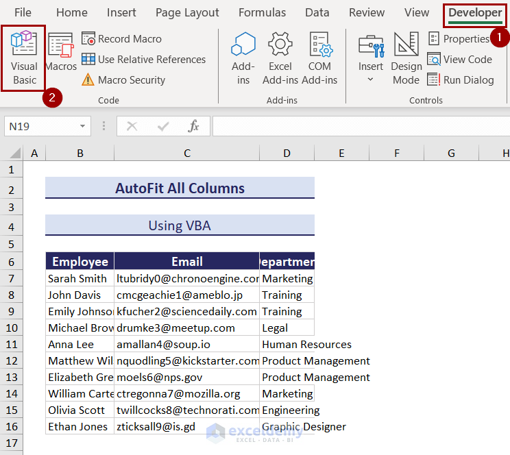Click Run Dialog
510x455 pixels.
coord(461,80)
